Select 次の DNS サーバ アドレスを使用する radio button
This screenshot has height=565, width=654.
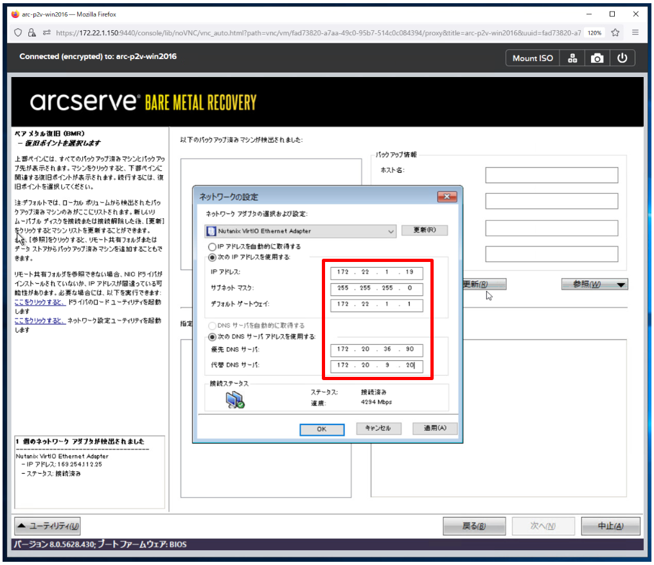coord(212,337)
